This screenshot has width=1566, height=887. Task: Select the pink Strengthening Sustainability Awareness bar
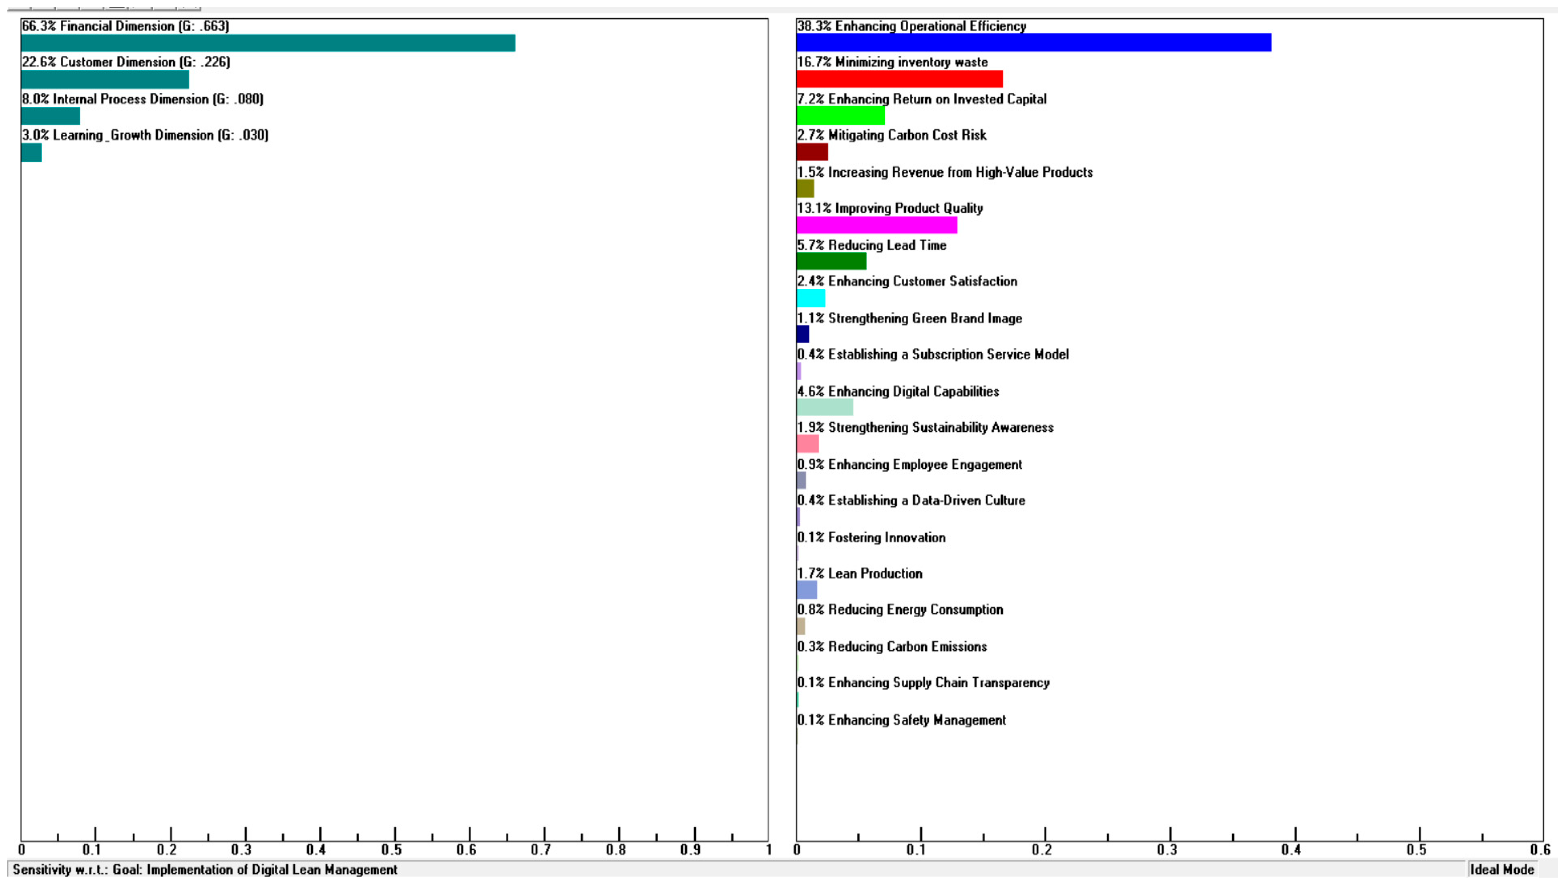pyautogui.click(x=808, y=444)
